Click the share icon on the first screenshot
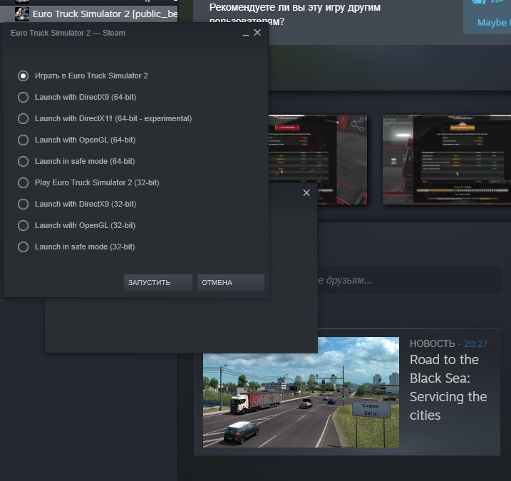Screen dimensions: 511x481 [357, 125]
